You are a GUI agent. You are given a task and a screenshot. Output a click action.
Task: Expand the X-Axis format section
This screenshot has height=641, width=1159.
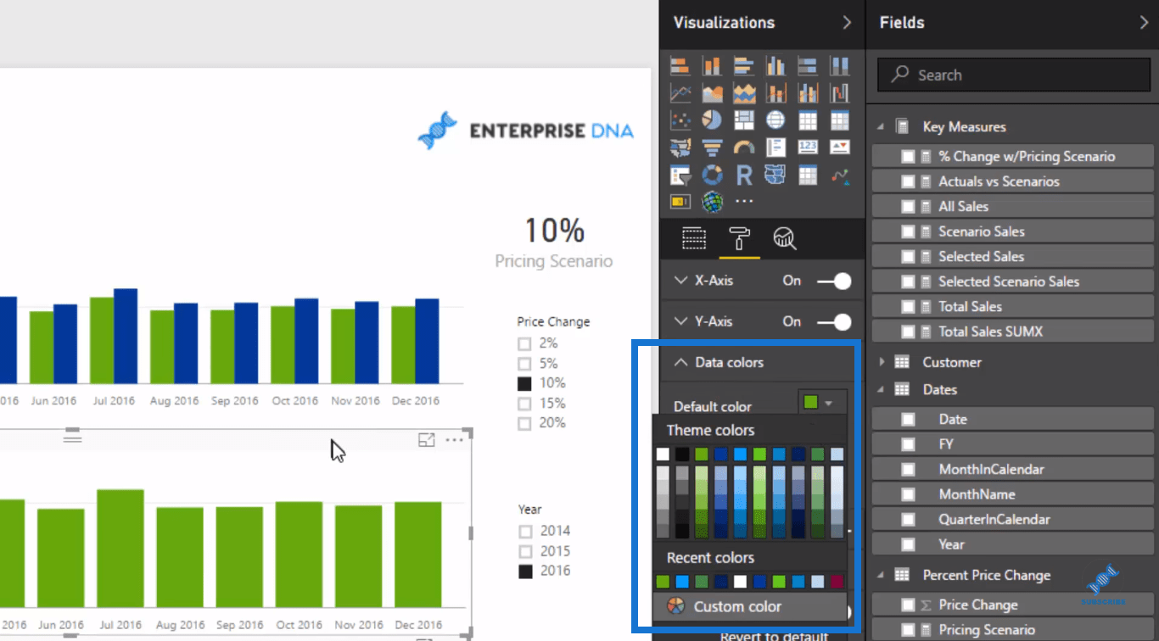click(680, 281)
